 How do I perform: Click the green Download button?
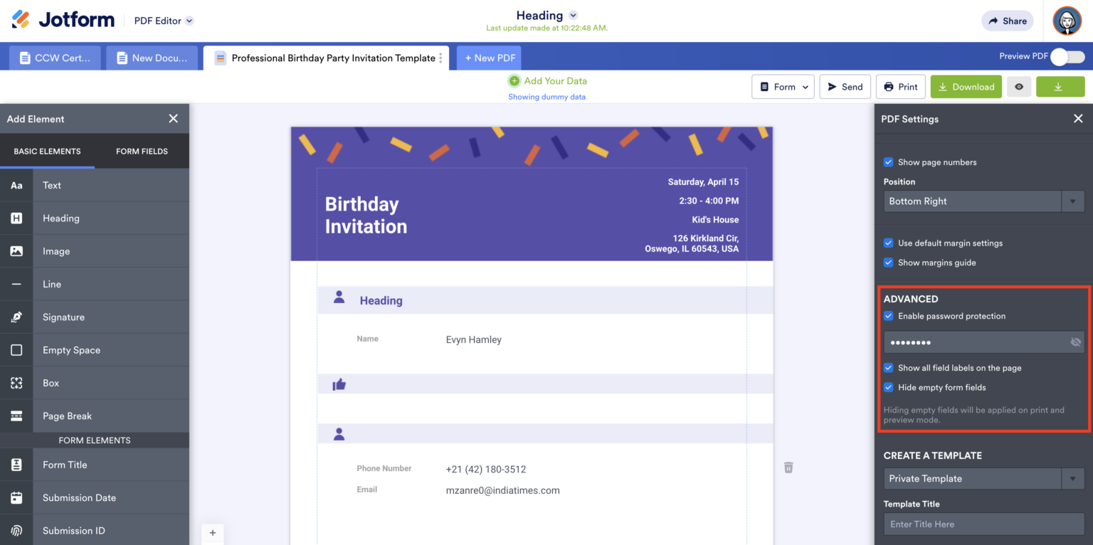966,86
